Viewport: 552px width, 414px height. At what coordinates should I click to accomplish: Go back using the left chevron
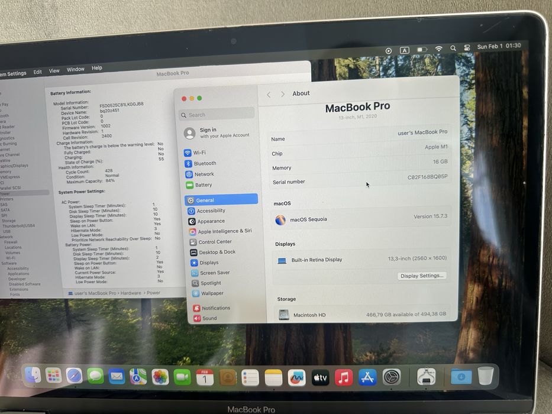269,95
